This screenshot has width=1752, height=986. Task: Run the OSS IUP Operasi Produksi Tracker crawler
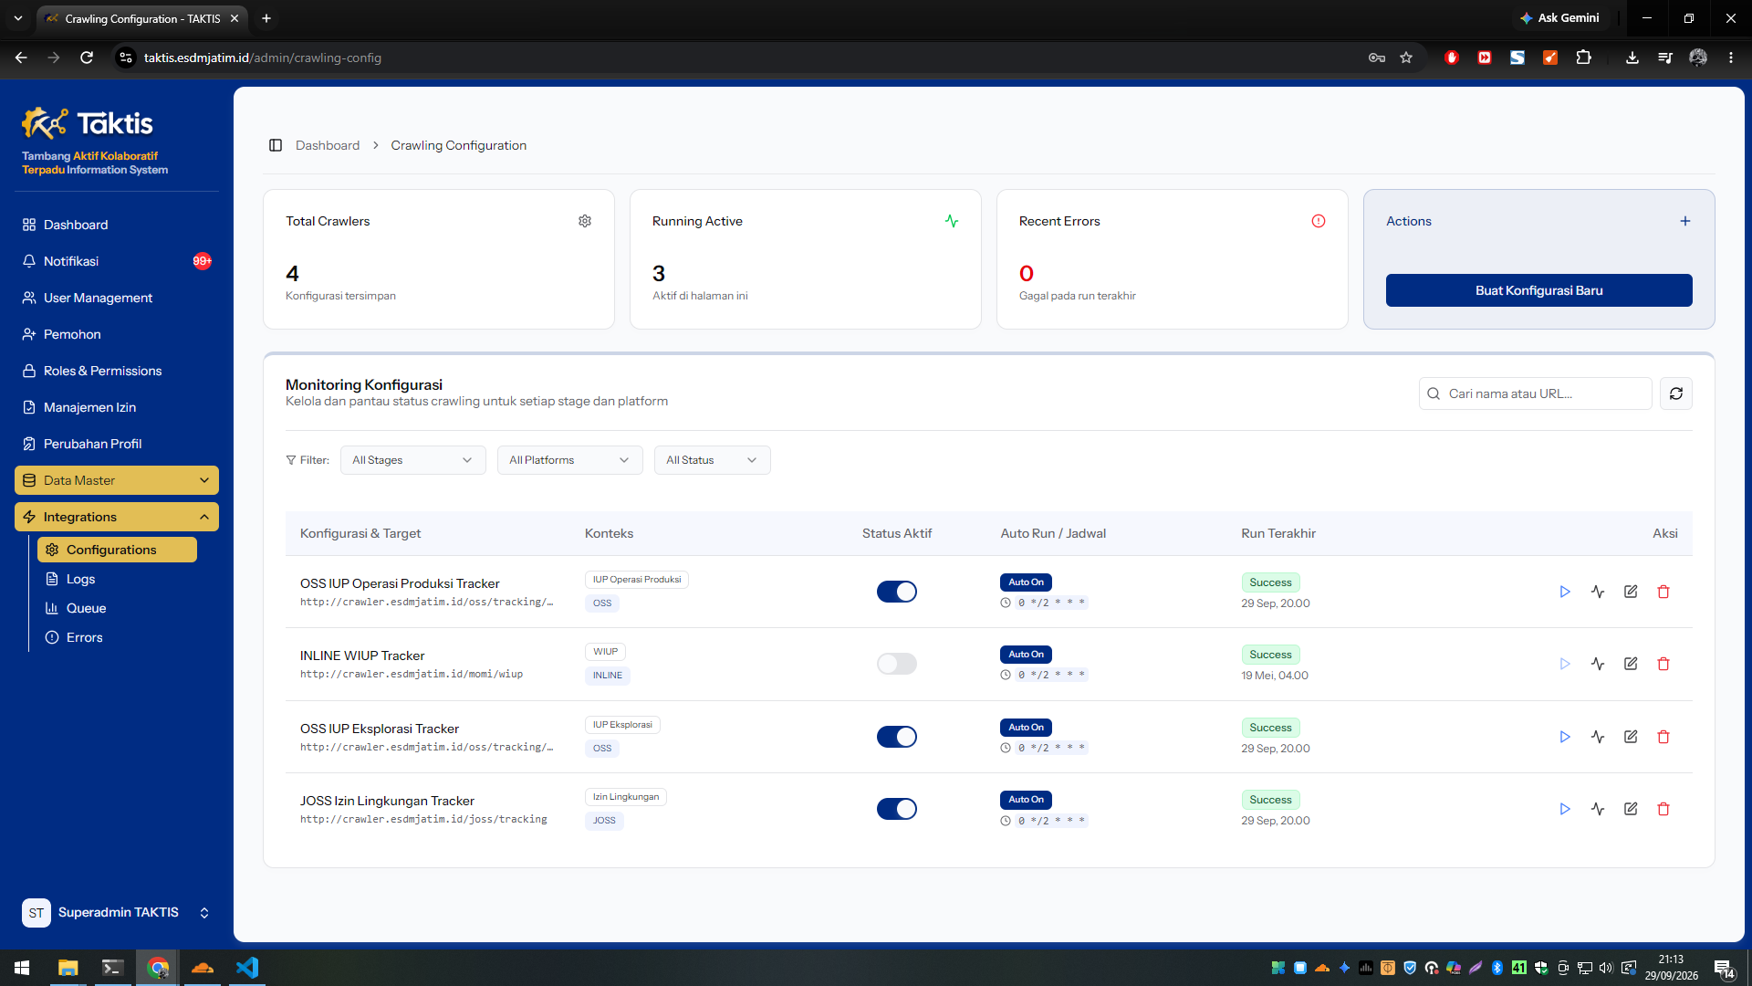point(1565,592)
